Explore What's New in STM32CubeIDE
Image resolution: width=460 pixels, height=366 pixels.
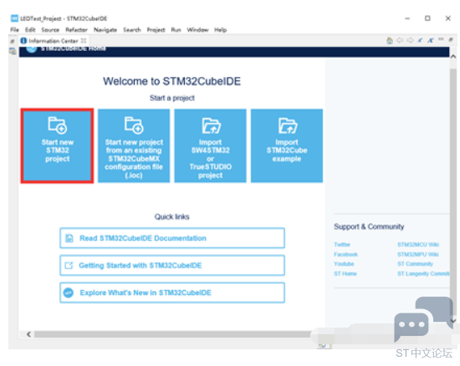point(172,292)
